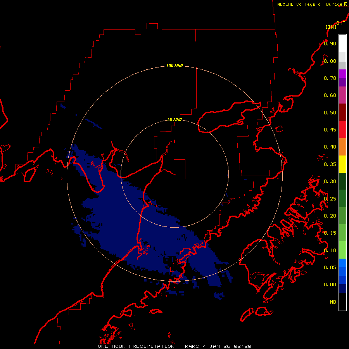The image size is (349, 349).
Task: Click the 0.15 legend value
Action: [330, 233]
